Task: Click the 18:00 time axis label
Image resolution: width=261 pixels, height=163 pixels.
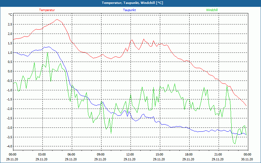Action: click(189, 155)
